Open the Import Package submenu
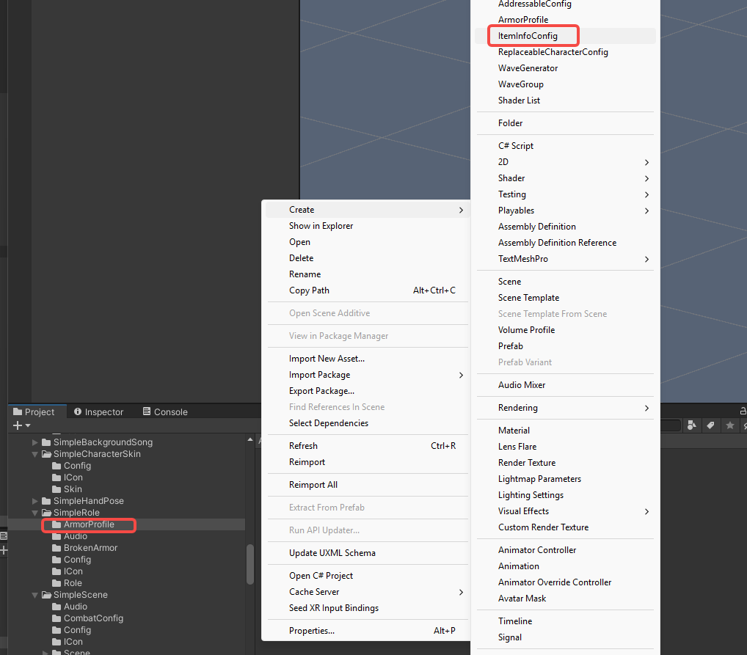 tap(368, 375)
